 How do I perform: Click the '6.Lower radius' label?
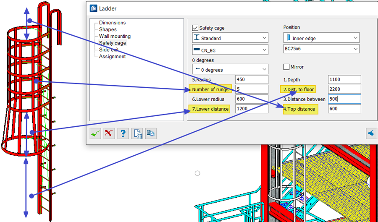pos(208,99)
